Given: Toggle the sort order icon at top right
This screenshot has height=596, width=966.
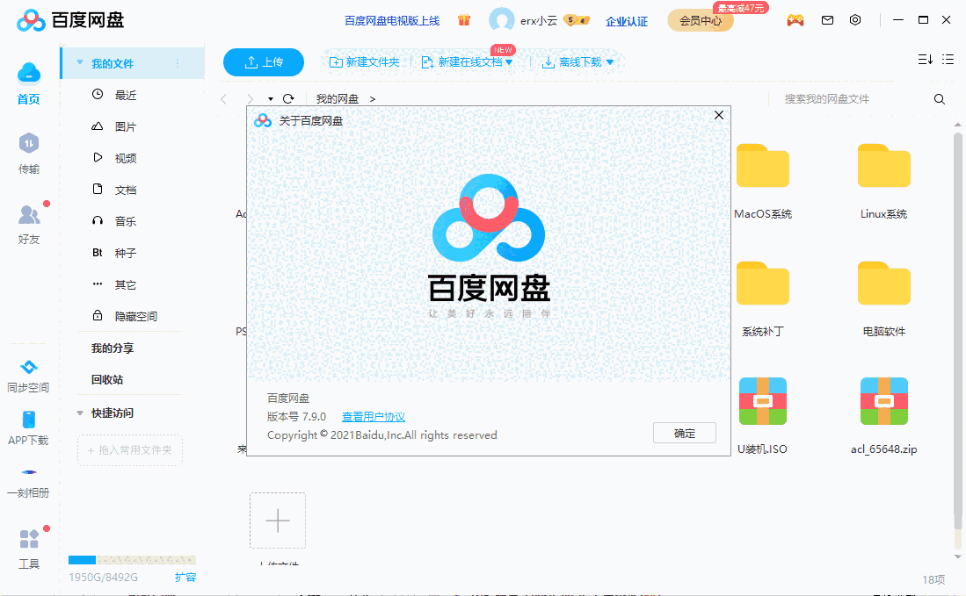Looking at the screenshot, I should point(924,60).
